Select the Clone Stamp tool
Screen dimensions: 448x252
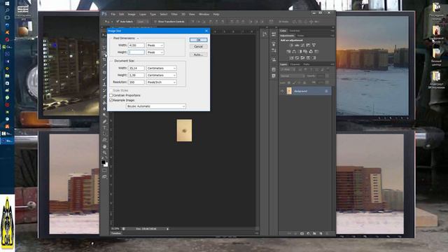[104, 84]
